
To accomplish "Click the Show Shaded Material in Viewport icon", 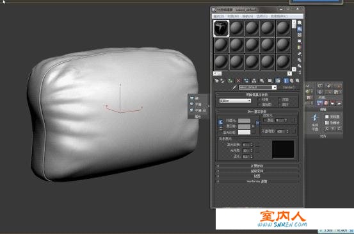I will click(278, 81).
